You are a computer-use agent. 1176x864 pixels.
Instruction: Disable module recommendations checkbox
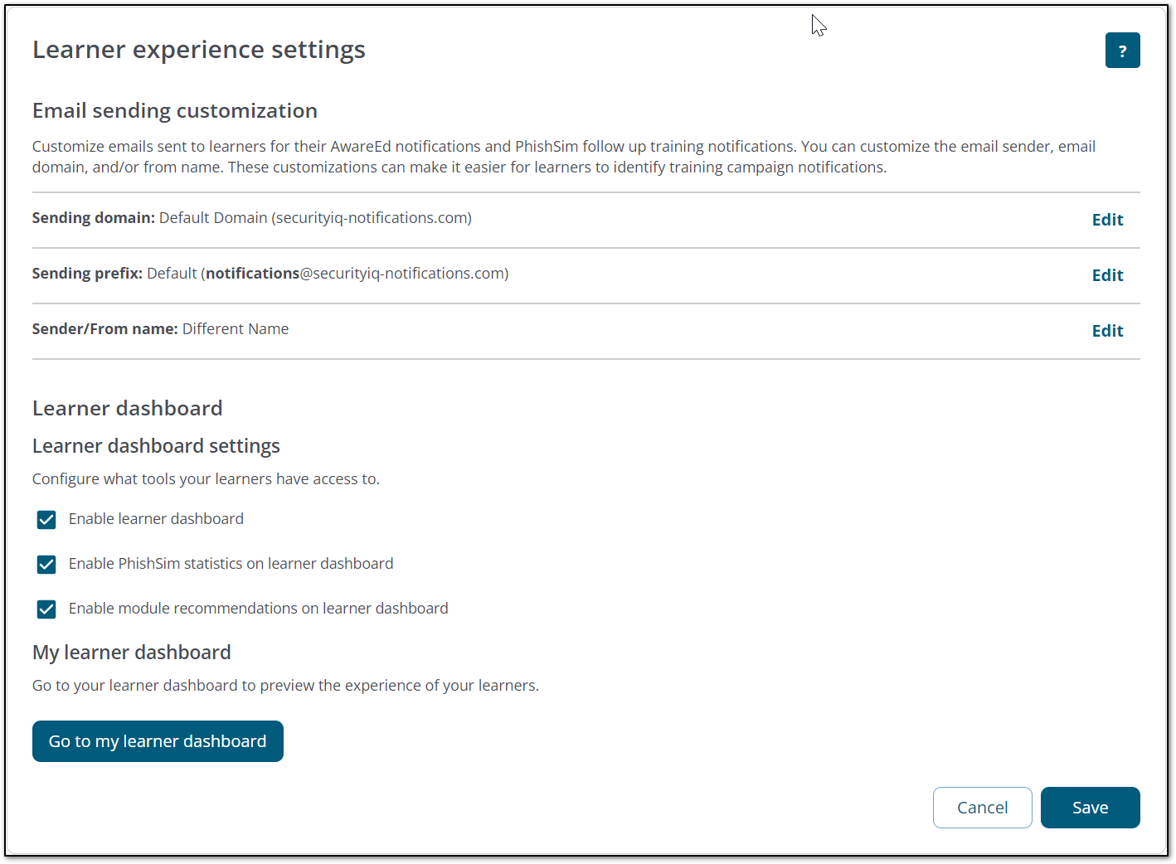coord(46,609)
